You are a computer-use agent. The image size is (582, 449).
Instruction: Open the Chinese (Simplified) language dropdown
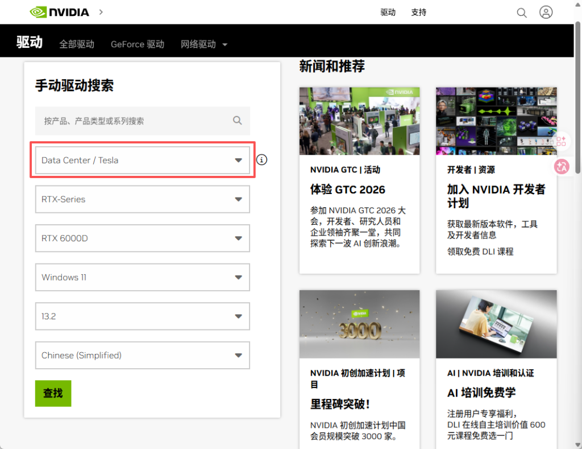[x=143, y=355]
